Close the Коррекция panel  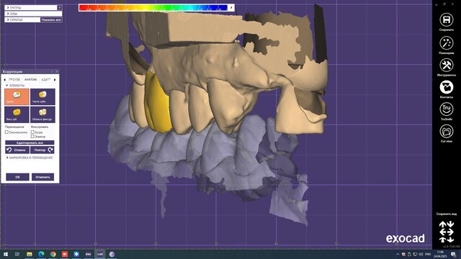tap(57, 72)
